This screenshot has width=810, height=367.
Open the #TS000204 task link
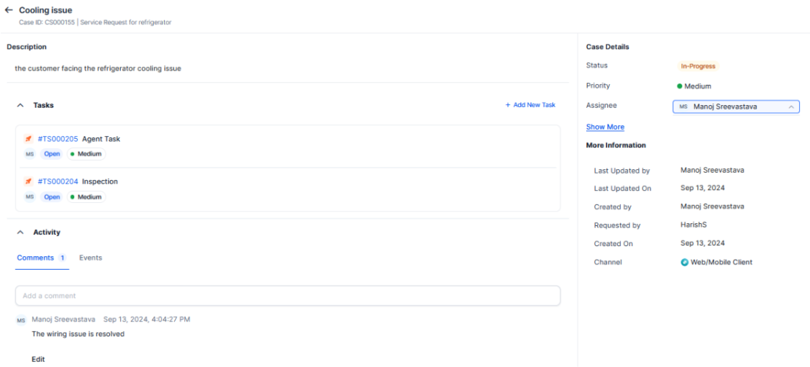pos(58,181)
